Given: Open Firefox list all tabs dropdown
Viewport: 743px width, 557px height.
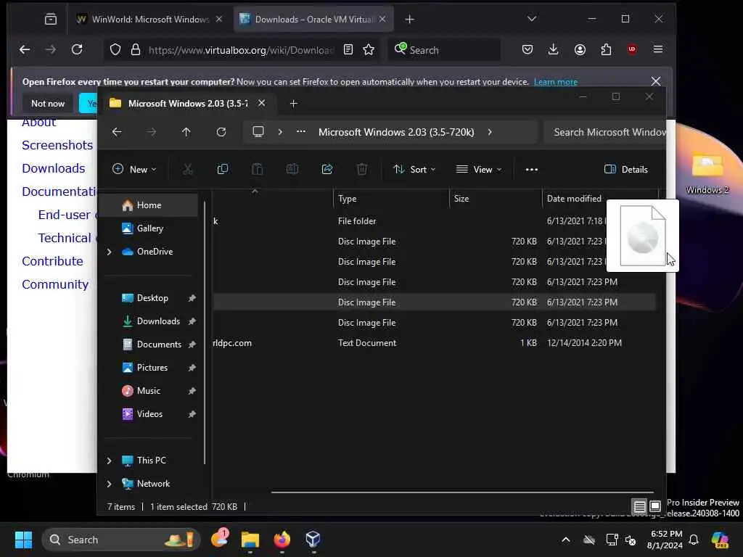Looking at the screenshot, I should click(x=532, y=19).
